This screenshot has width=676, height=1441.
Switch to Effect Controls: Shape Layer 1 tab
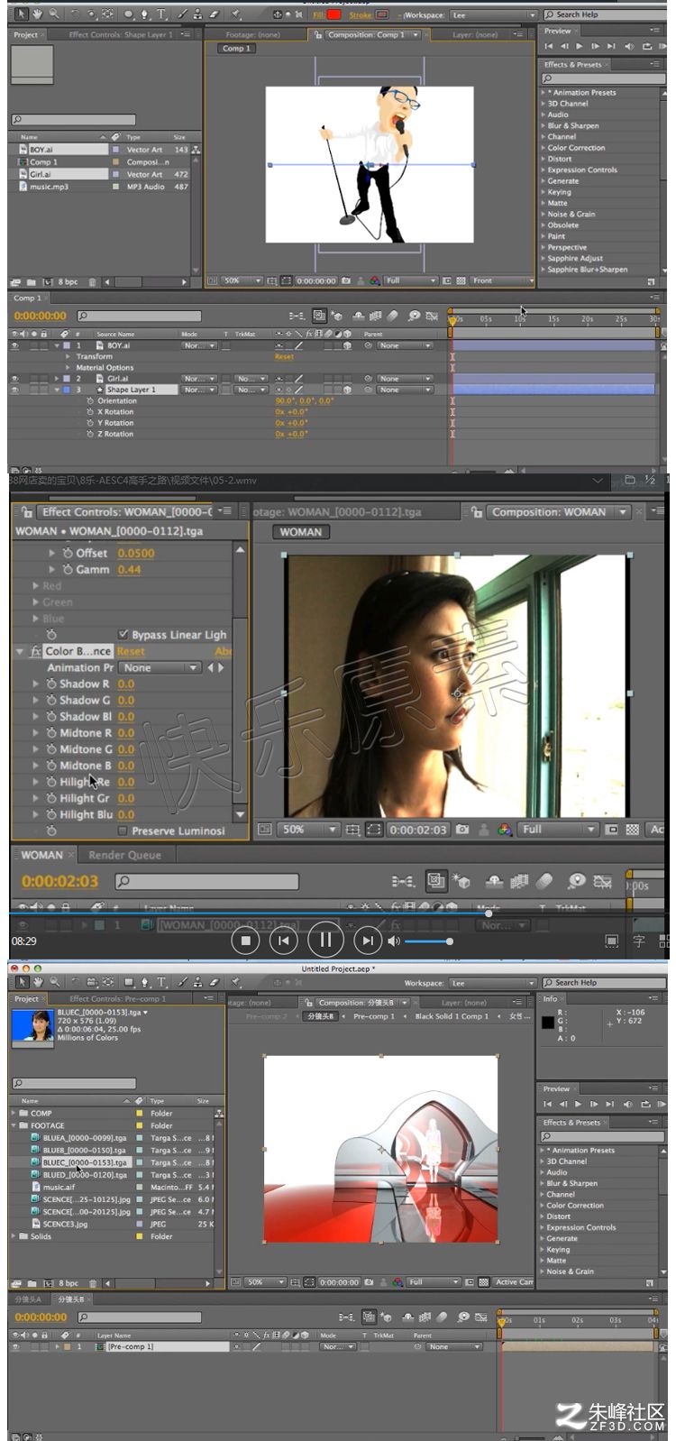click(120, 34)
